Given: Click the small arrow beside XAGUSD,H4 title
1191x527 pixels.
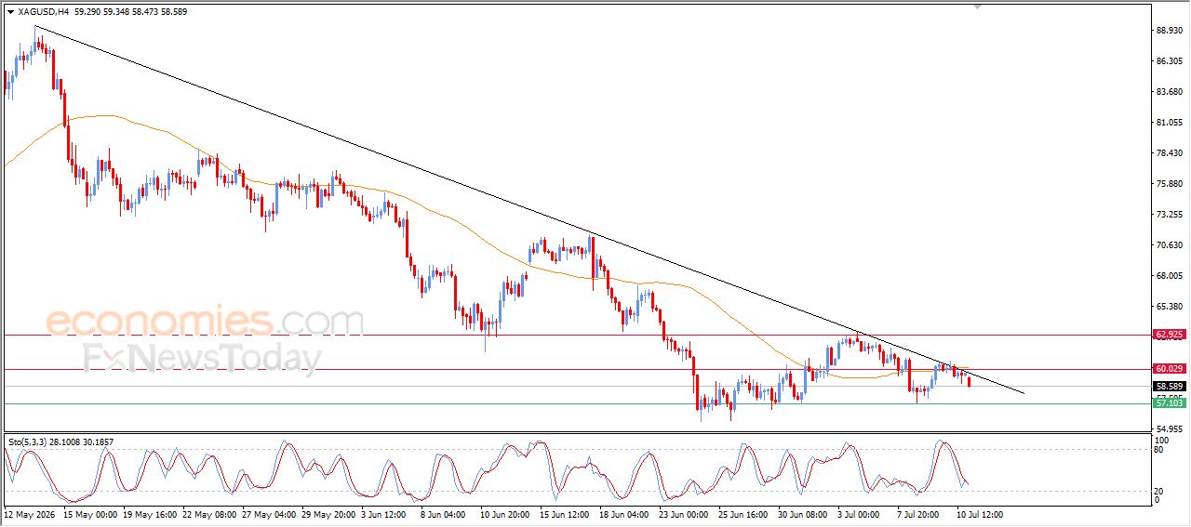Looking at the screenshot, I should tap(10, 12).
